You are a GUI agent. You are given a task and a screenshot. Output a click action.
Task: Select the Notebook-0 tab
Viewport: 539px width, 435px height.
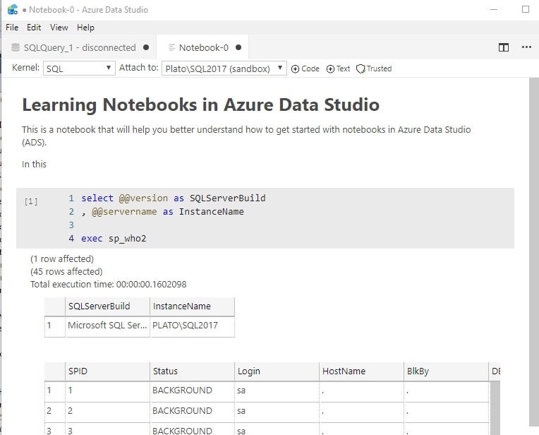[x=203, y=47]
